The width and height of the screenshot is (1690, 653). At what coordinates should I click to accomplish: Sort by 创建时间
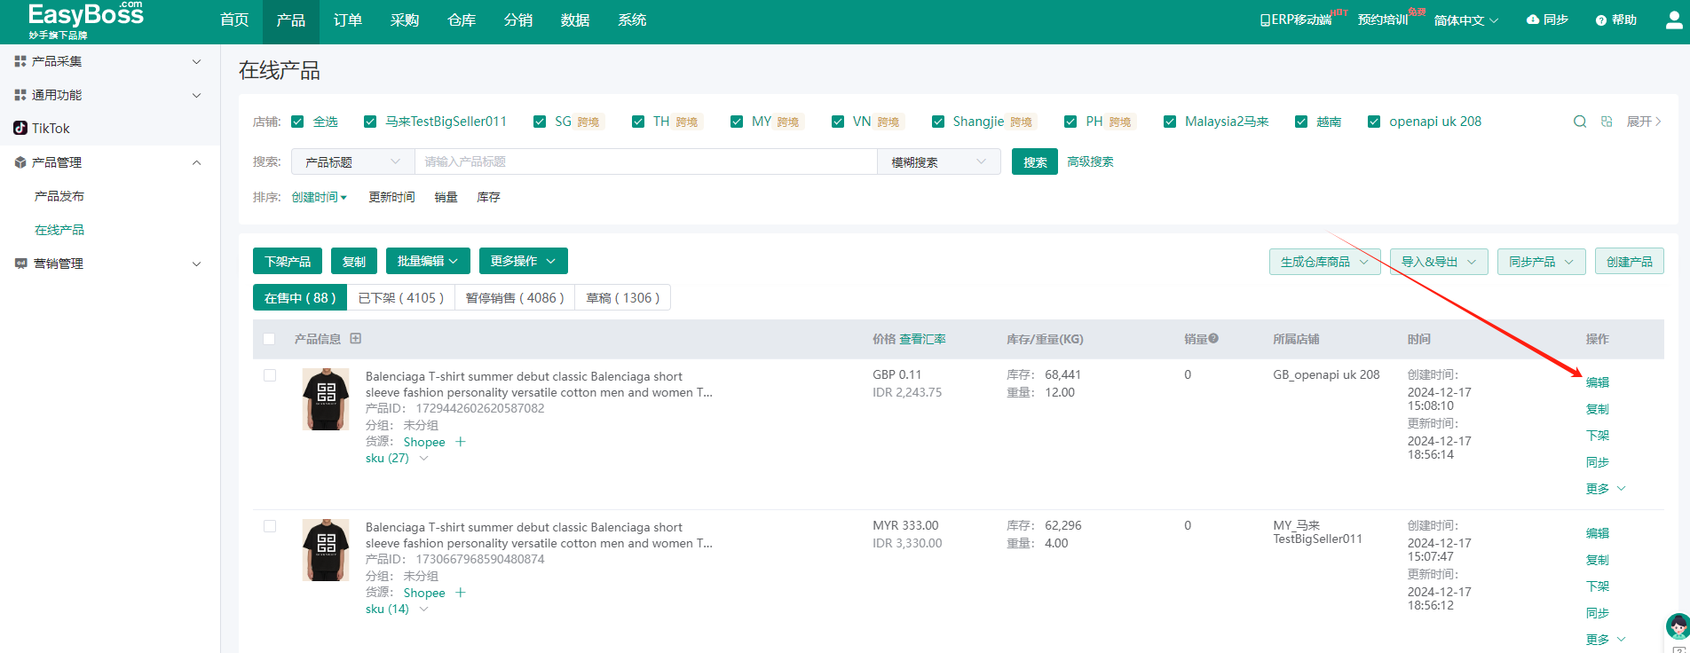pos(320,197)
